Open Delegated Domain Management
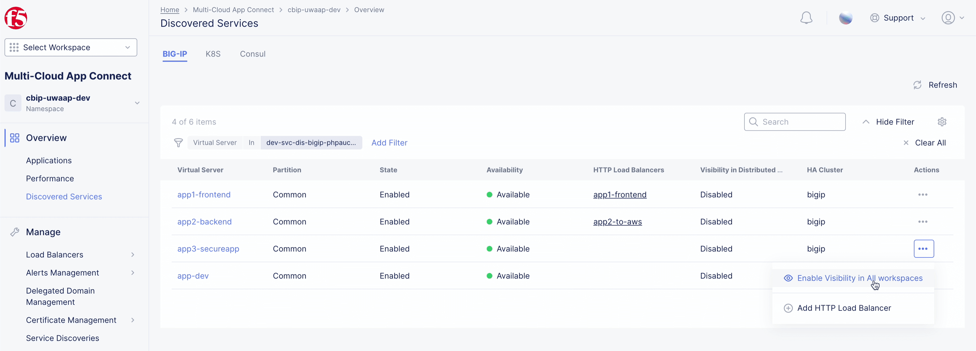This screenshot has width=976, height=351. click(x=60, y=297)
